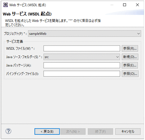Open the プロジェクト sampleWeb dropdown

(85, 34)
